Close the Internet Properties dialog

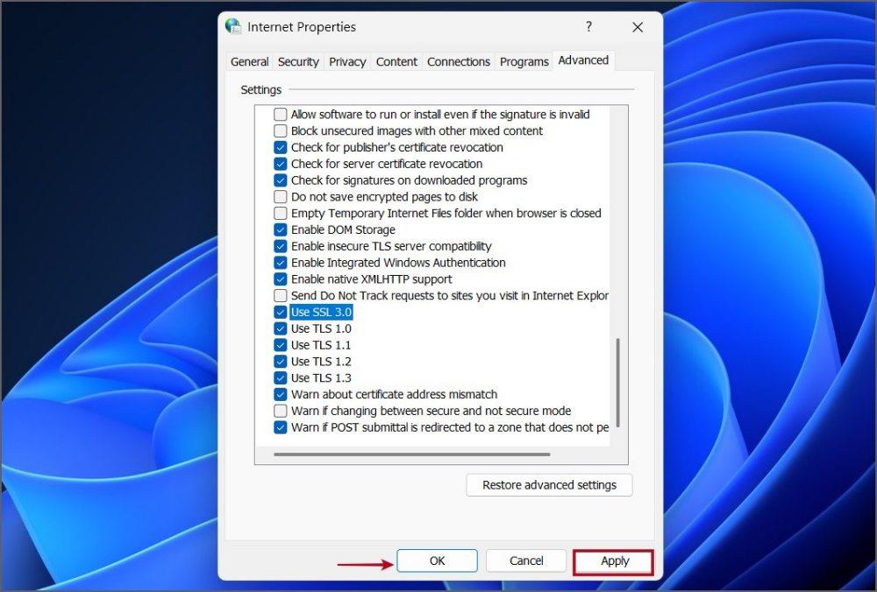637,27
